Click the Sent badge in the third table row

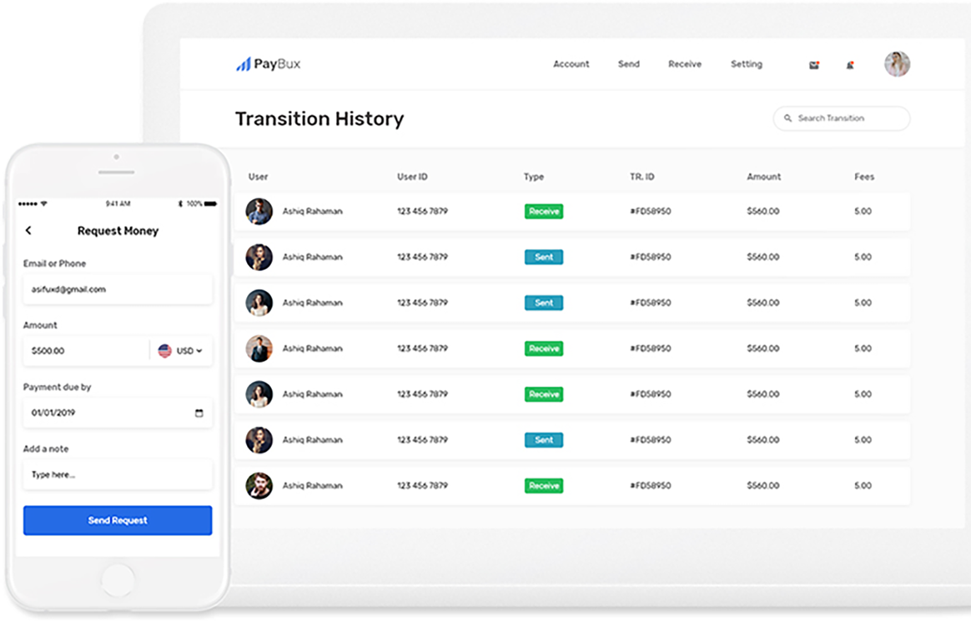(x=544, y=303)
